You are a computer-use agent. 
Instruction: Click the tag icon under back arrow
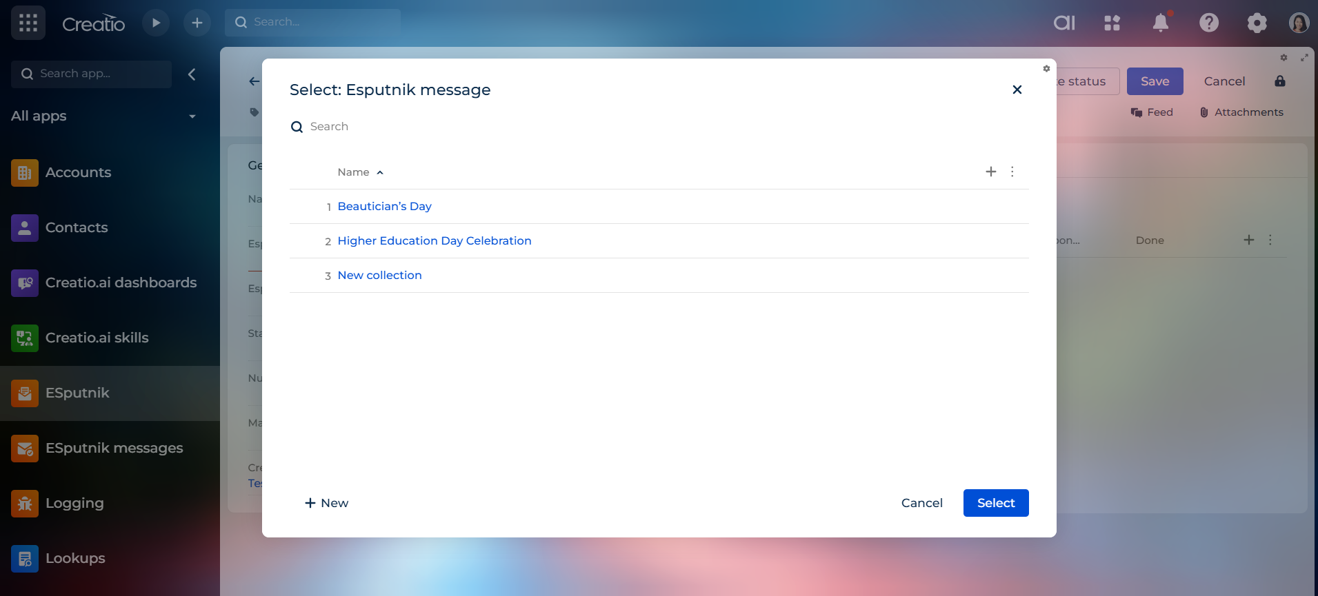pyautogui.click(x=254, y=112)
